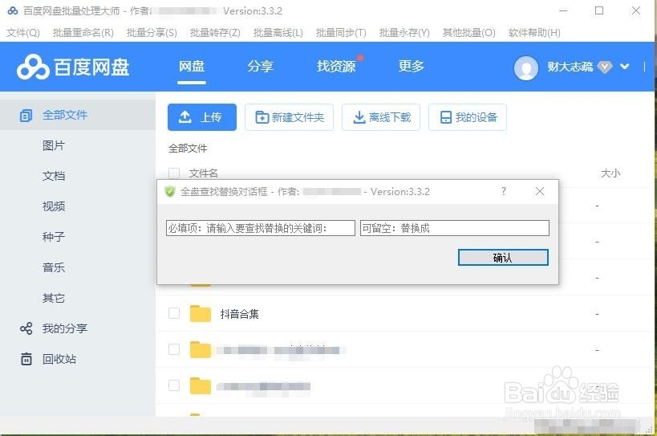This screenshot has width=657, height=436.
Task: Click the 替换成 input field
Action: tap(455, 228)
